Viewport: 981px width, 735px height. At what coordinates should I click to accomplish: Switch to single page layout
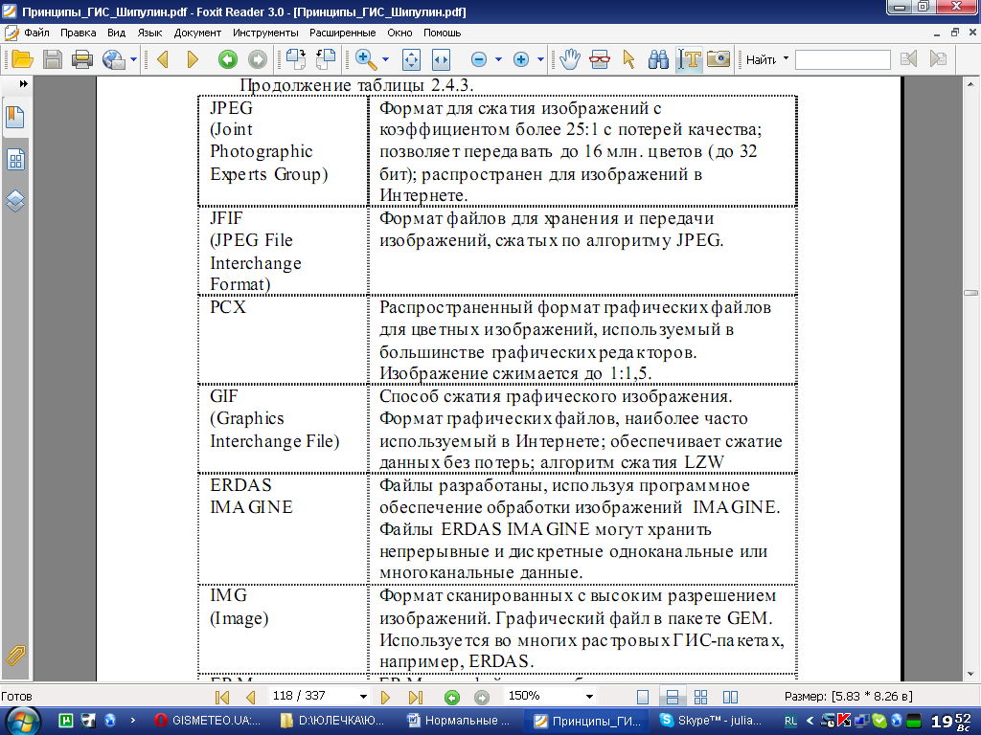643,697
